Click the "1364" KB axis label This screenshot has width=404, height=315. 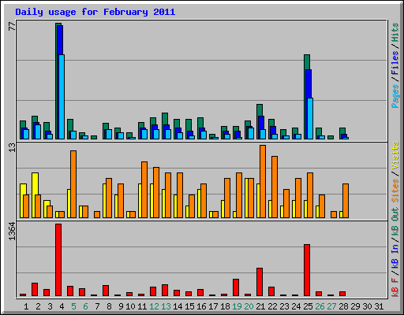click(x=12, y=232)
